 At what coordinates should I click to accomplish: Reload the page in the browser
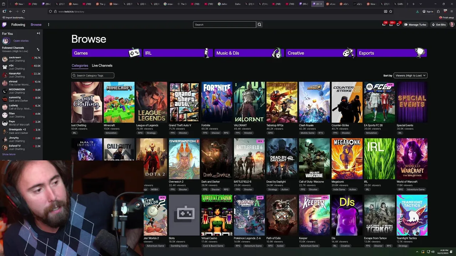pos(24,11)
